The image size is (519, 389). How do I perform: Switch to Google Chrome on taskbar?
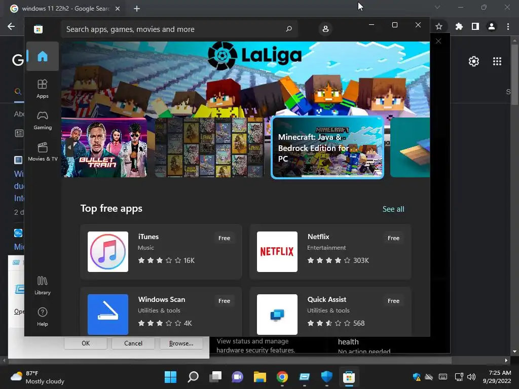[282, 377]
